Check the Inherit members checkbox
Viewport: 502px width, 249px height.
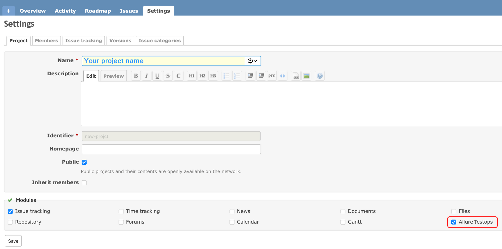[84, 182]
